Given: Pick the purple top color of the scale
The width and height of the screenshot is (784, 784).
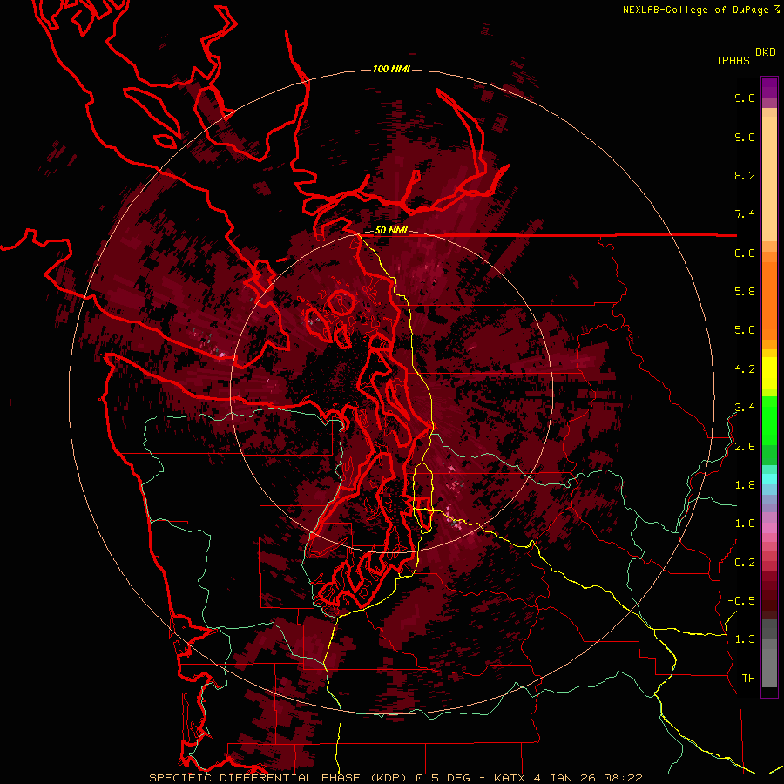Looking at the screenshot, I should coord(769,87).
